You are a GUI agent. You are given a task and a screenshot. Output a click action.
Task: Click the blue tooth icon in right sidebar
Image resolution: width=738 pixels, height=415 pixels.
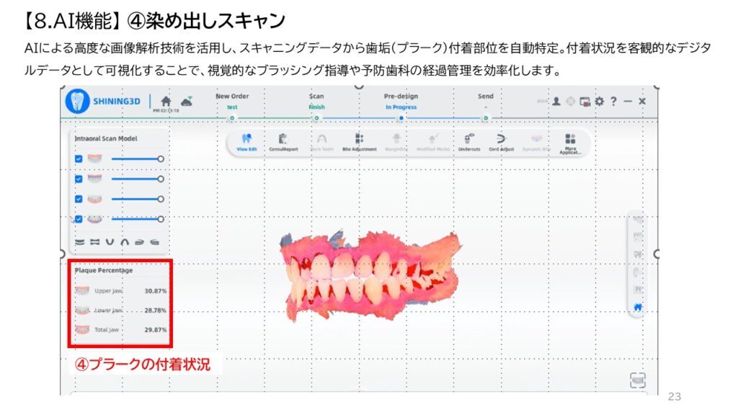point(637,307)
